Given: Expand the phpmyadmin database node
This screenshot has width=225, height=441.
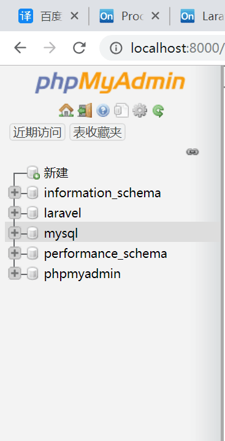Looking at the screenshot, I should (x=14, y=274).
